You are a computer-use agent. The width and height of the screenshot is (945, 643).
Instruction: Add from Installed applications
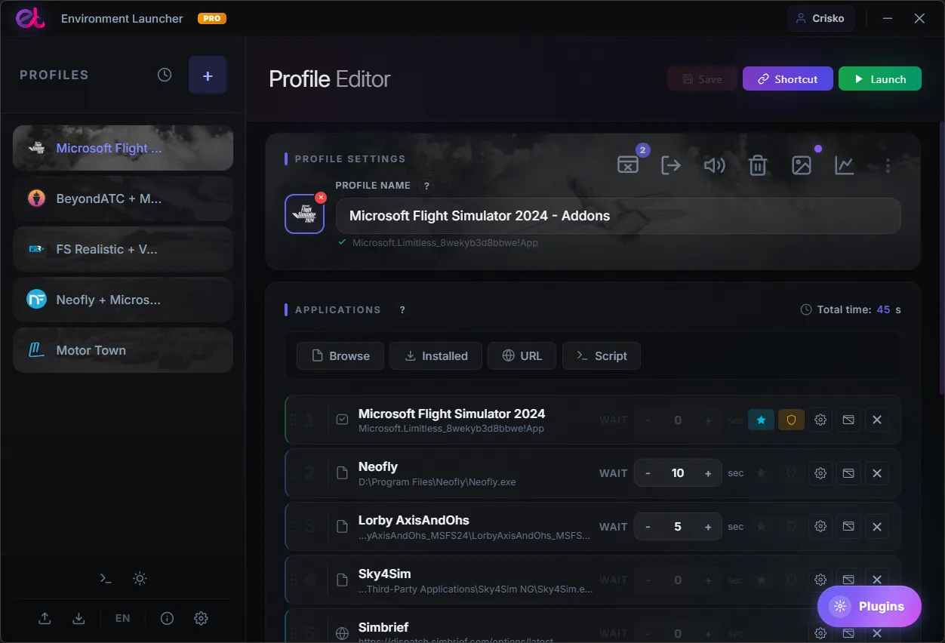(x=436, y=355)
